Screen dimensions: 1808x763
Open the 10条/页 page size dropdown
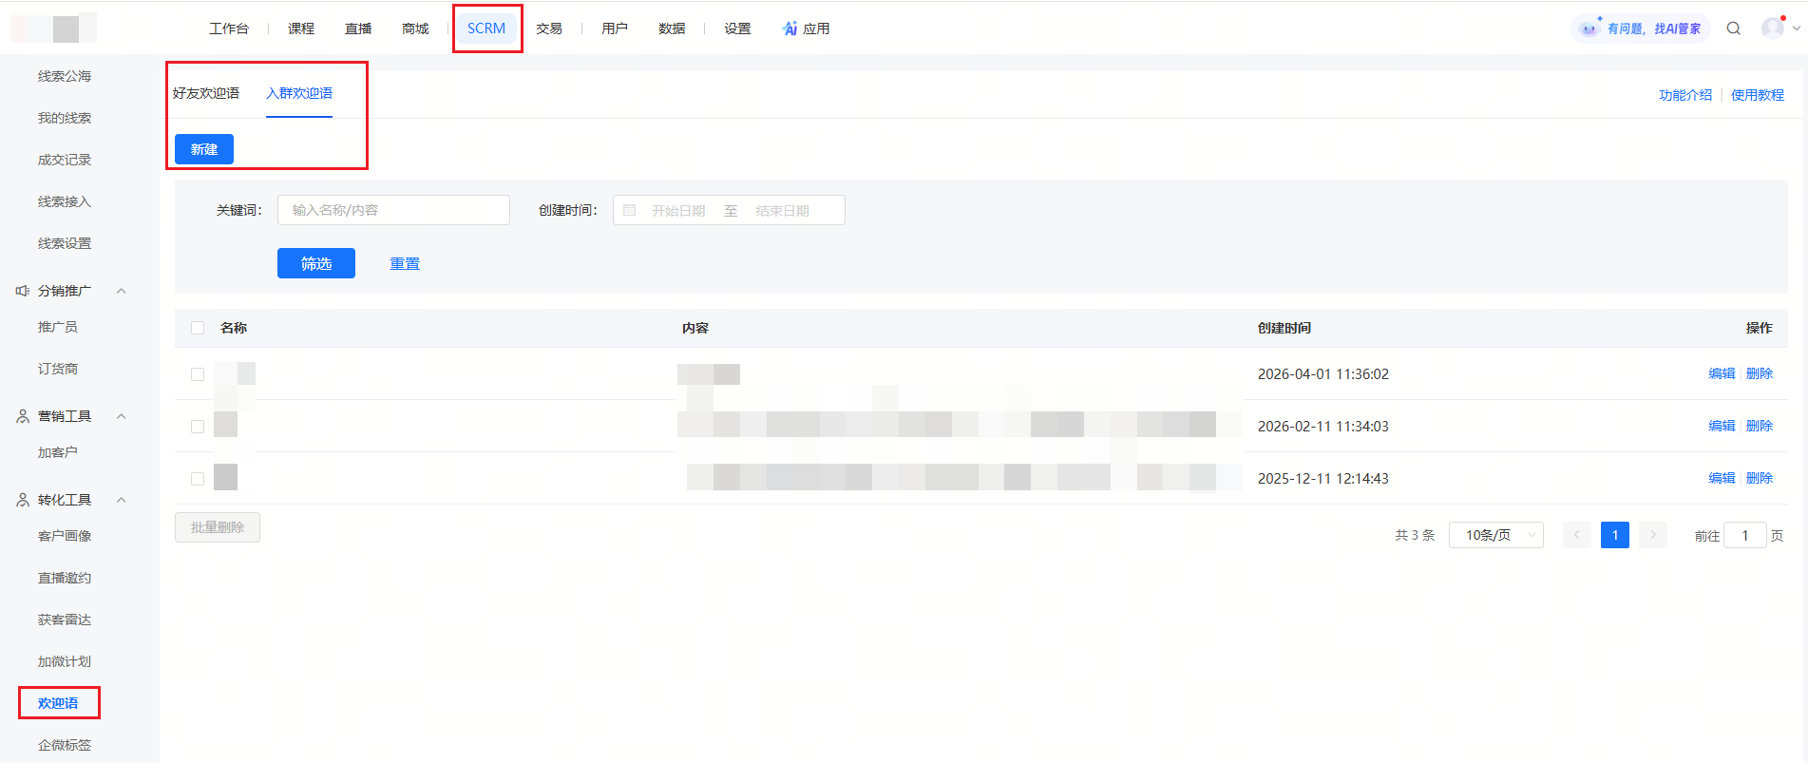(x=1496, y=535)
